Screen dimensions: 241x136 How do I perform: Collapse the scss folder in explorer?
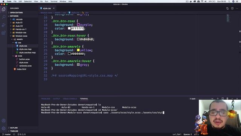pos(20,56)
